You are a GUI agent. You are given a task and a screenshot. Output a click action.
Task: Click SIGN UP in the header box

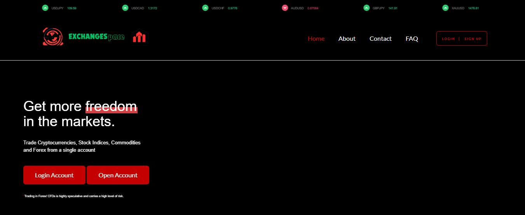click(473, 39)
